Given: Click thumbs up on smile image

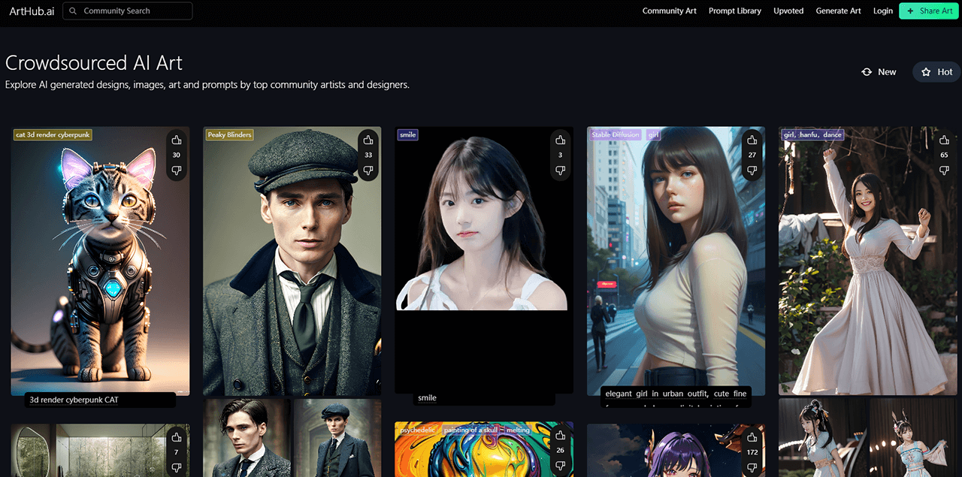Looking at the screenshot, I should 560,140.
